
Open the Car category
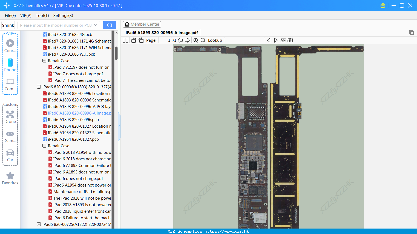point(10,155)
